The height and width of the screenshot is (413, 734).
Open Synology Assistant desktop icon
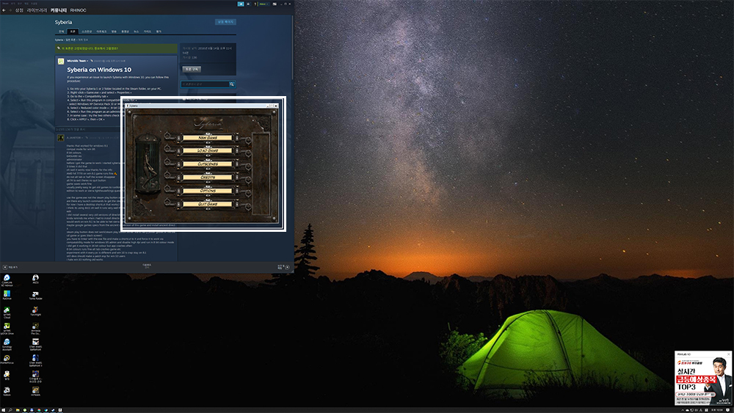pos(7,345)
